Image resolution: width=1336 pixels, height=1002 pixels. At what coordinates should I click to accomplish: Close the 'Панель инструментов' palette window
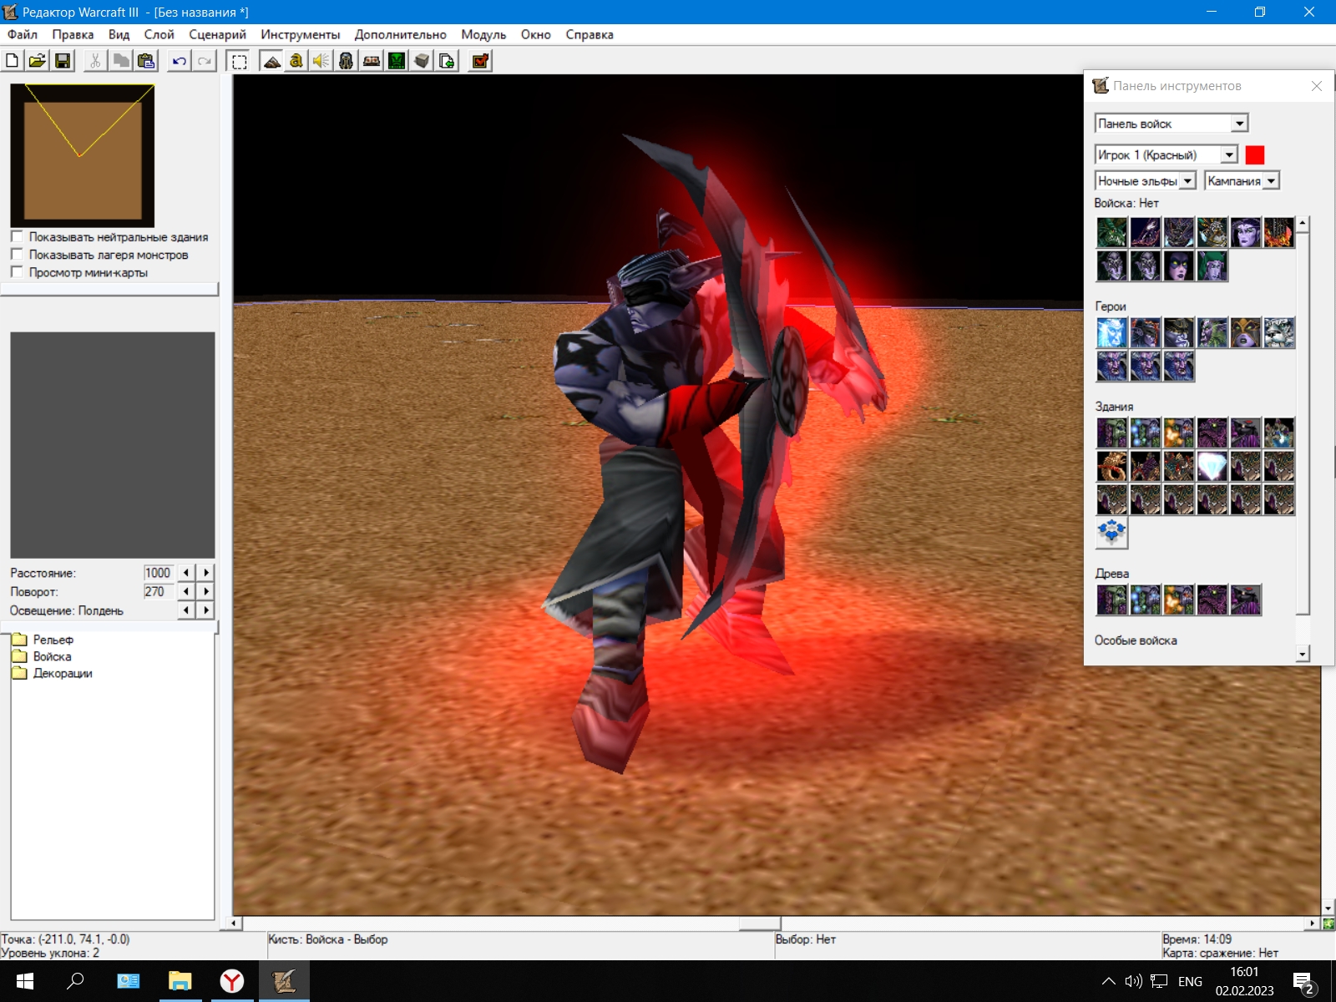click(x=1317, y=86)
